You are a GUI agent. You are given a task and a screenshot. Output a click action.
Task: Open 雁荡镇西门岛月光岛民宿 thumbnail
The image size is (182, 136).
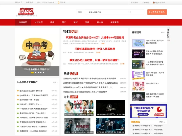[x=138, y=97]
